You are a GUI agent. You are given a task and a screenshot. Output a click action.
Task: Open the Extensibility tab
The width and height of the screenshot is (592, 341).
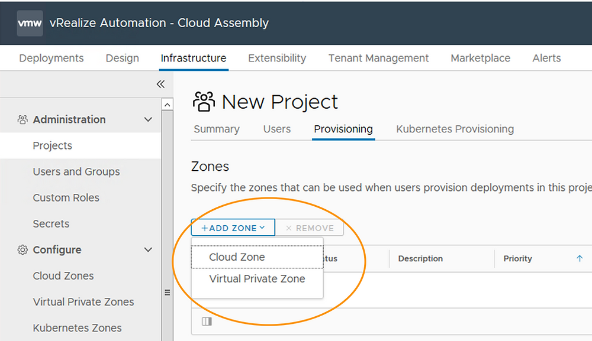277,58
